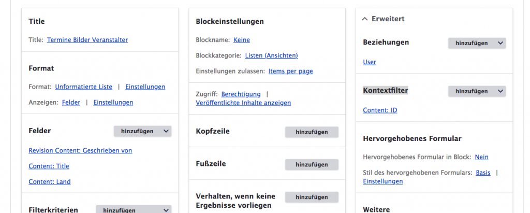Viewport: 530px width, 213px height.
Task: Open the Felder hinzufügen dropdown arrow
Action: (x=166, y=132)
